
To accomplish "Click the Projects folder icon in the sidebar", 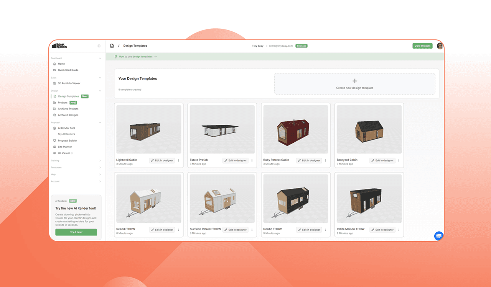I will click(54, 103).
